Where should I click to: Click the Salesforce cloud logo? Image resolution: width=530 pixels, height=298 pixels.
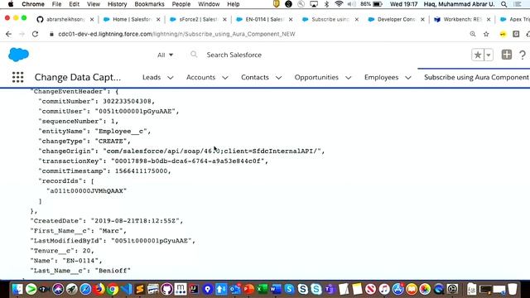click(18, 55)
